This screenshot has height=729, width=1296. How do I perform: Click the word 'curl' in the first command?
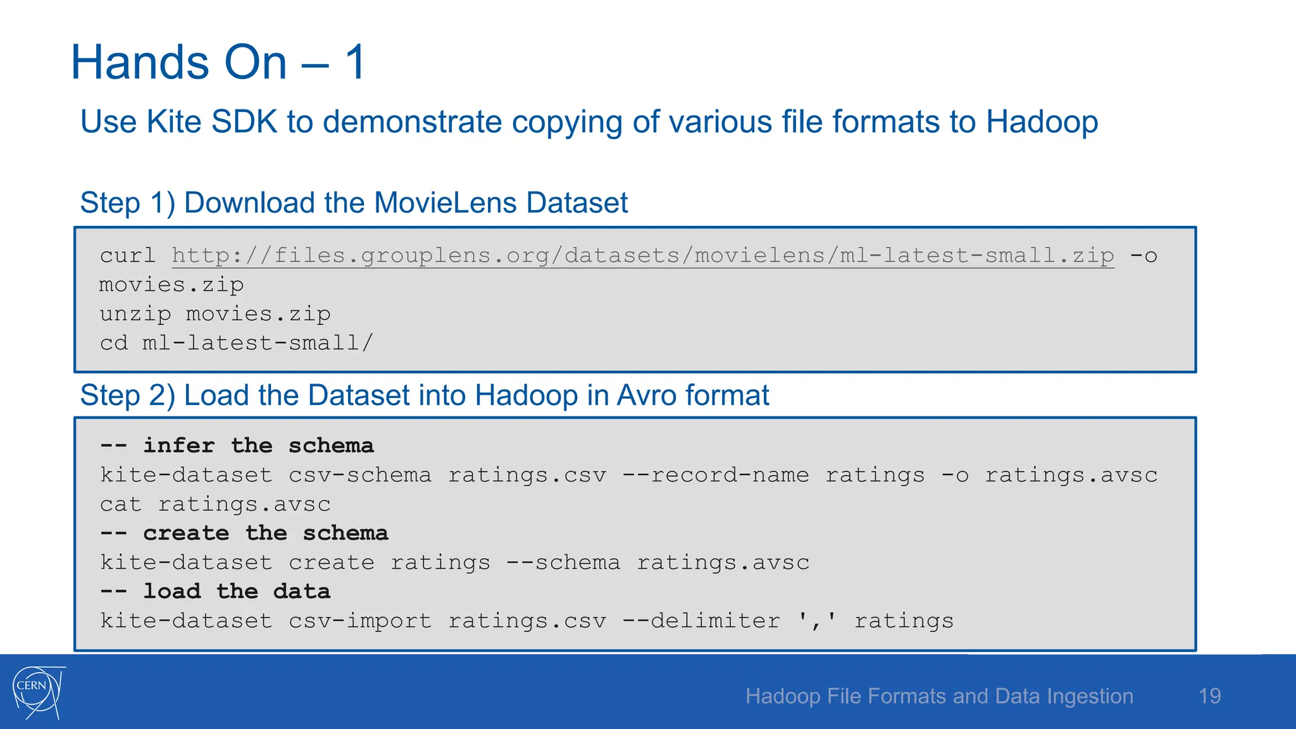point(127,256)
